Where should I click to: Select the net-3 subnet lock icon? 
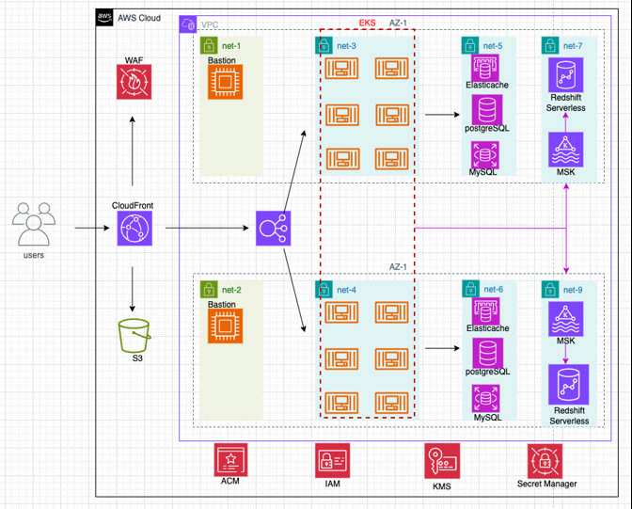tap(324, 45)
